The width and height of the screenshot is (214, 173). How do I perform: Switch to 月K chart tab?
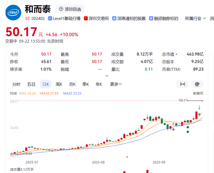pos(72,84)
